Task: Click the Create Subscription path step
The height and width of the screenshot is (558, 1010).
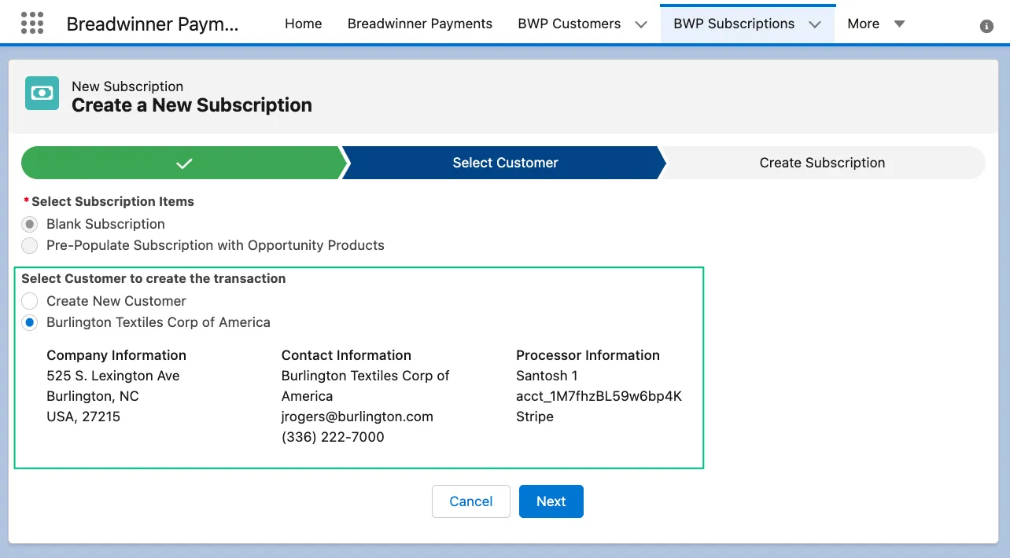Action: click(822, 163)
